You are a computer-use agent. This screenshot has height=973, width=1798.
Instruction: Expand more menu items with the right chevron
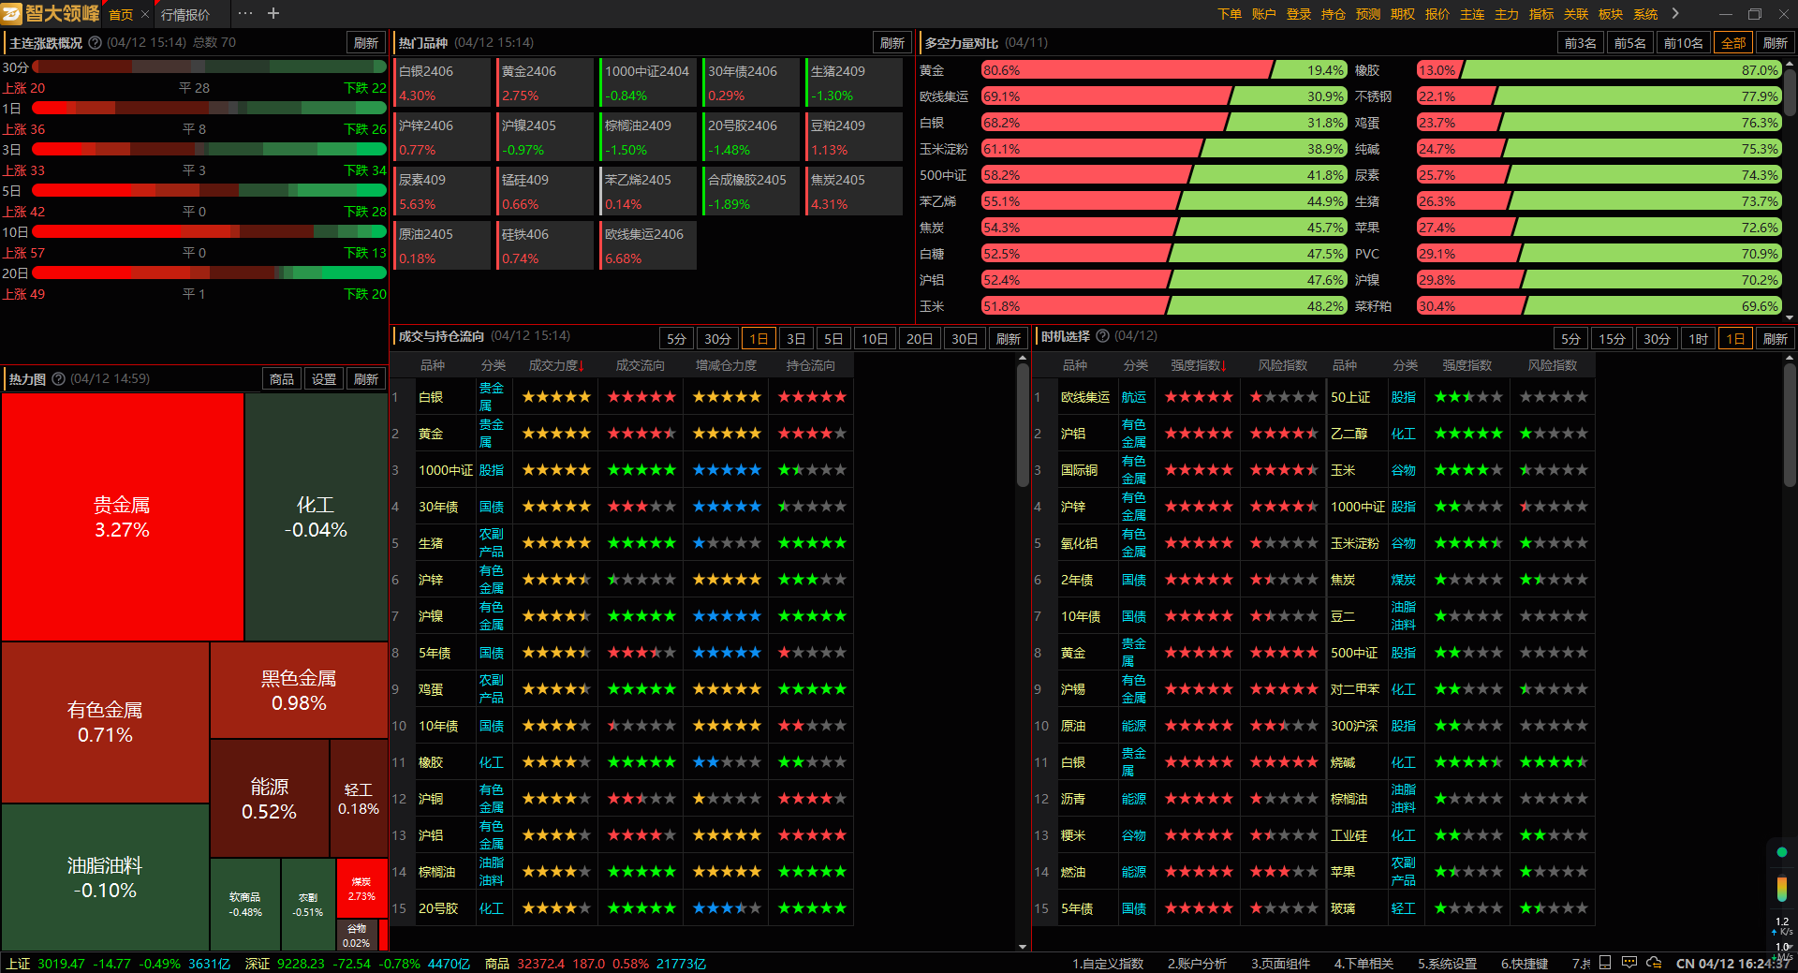1675,13
